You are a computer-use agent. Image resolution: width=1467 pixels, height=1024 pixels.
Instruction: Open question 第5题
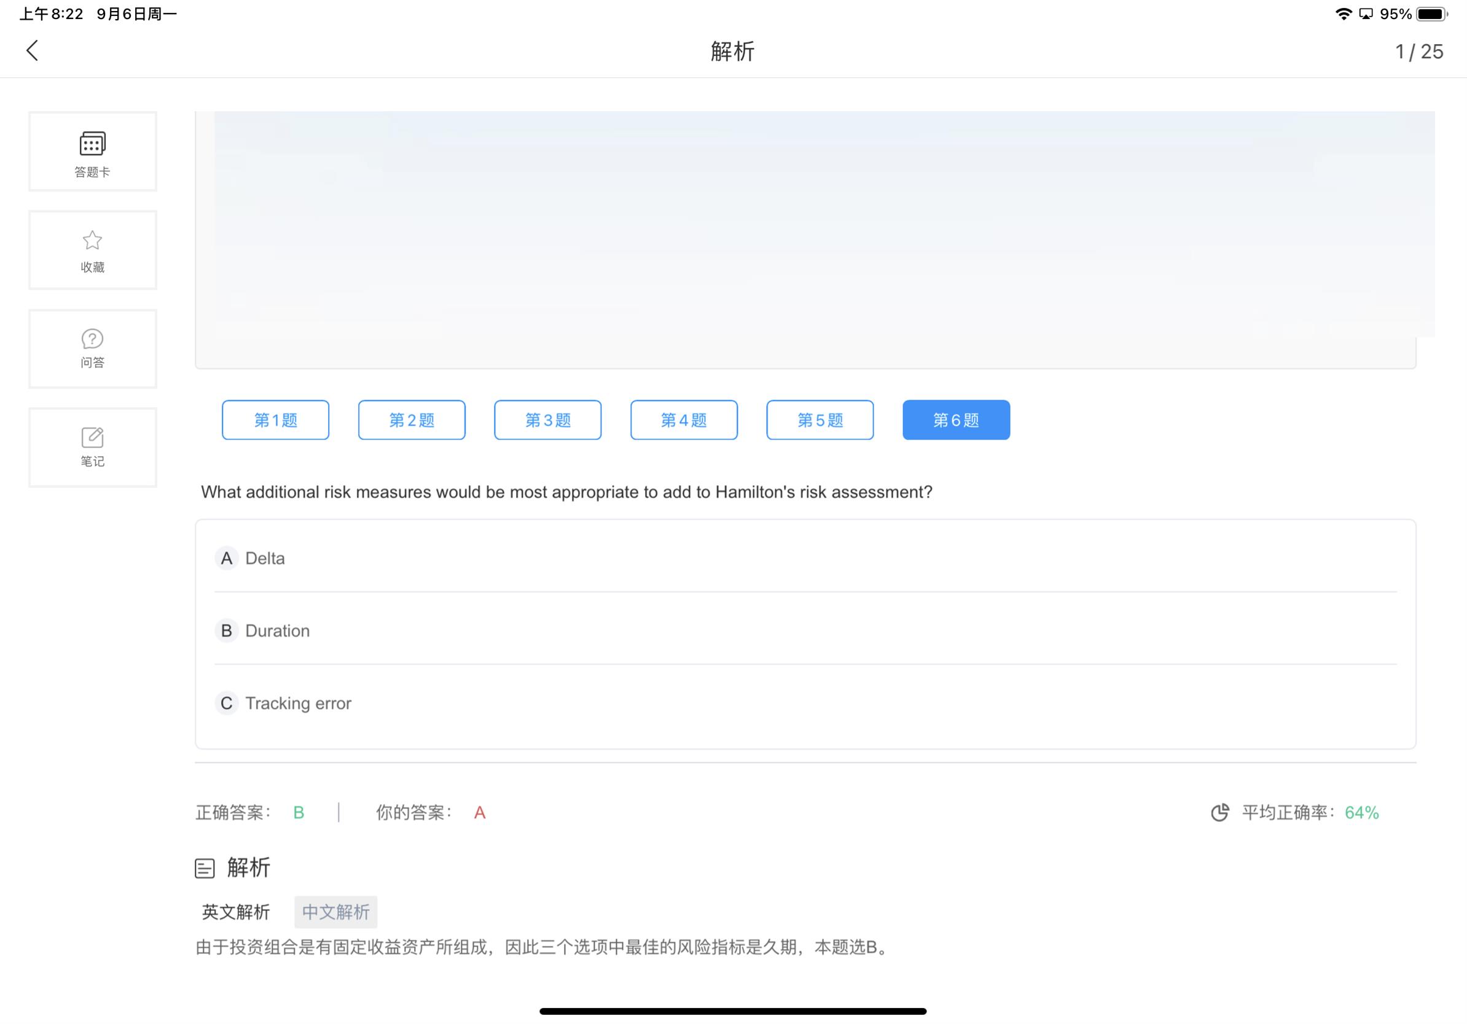[820, 420]
